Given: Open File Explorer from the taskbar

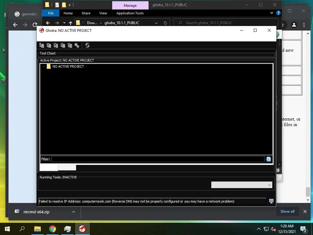Looking at the screenshot, I should [37, 229].
